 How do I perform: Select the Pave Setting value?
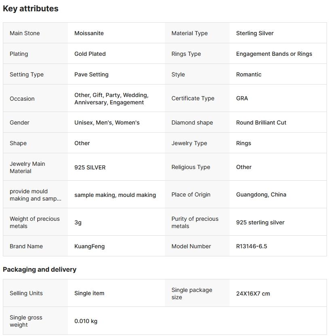(91, 74)
